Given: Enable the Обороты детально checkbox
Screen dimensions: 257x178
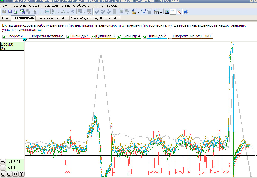Looking at the screenshot, I should 27,37.
